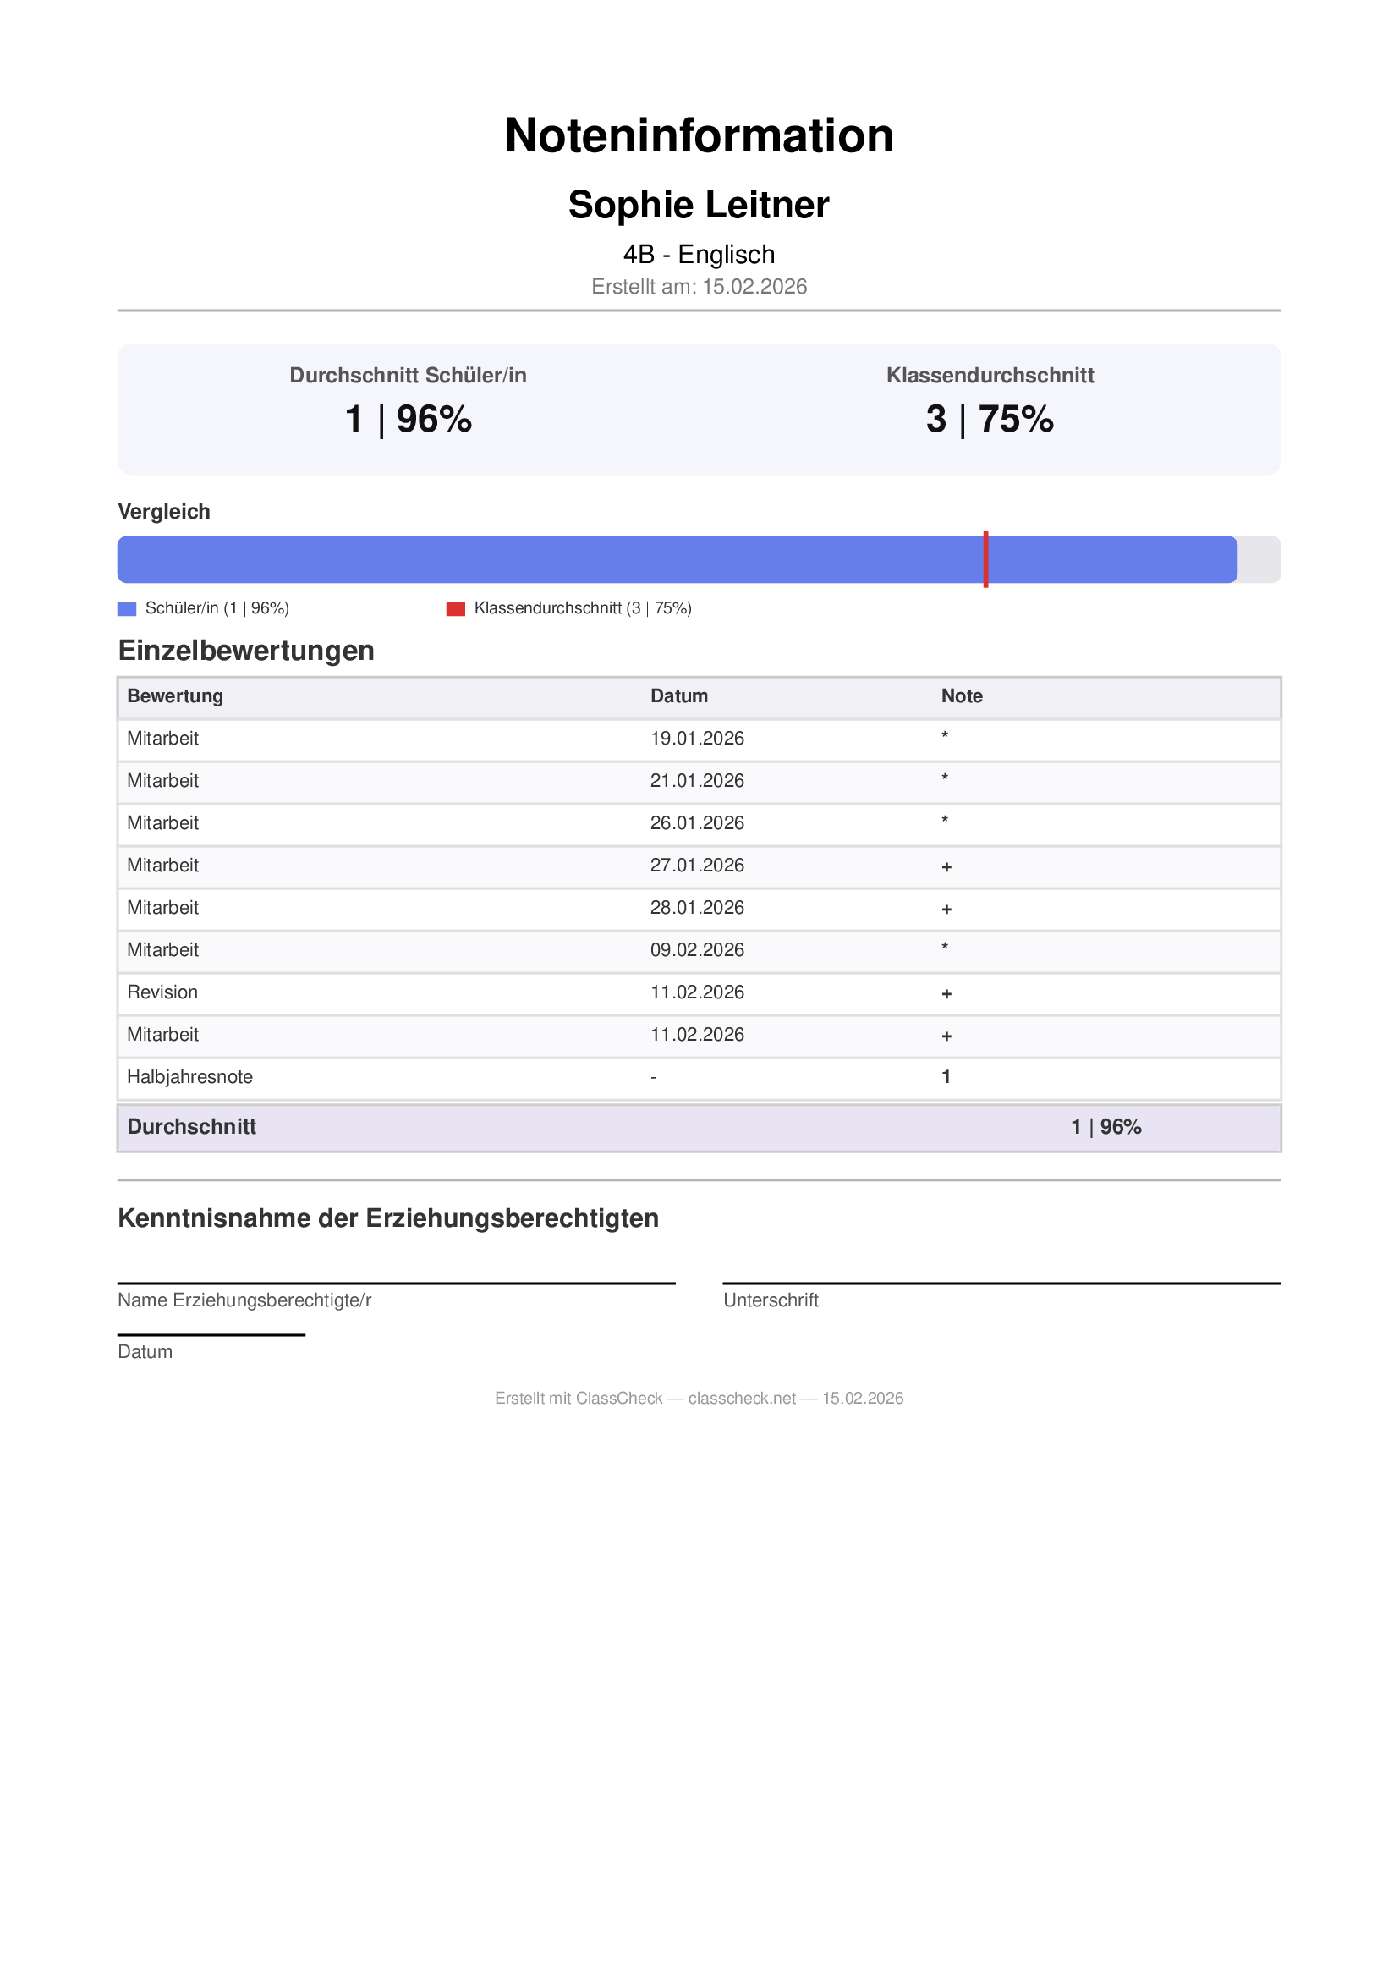This screenshot has height=1979, width=1399.
Task: Click the plus grade for 27.01.2026
Action: (x=946, y=866)
